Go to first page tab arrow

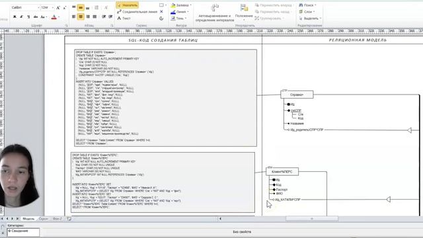2,219
